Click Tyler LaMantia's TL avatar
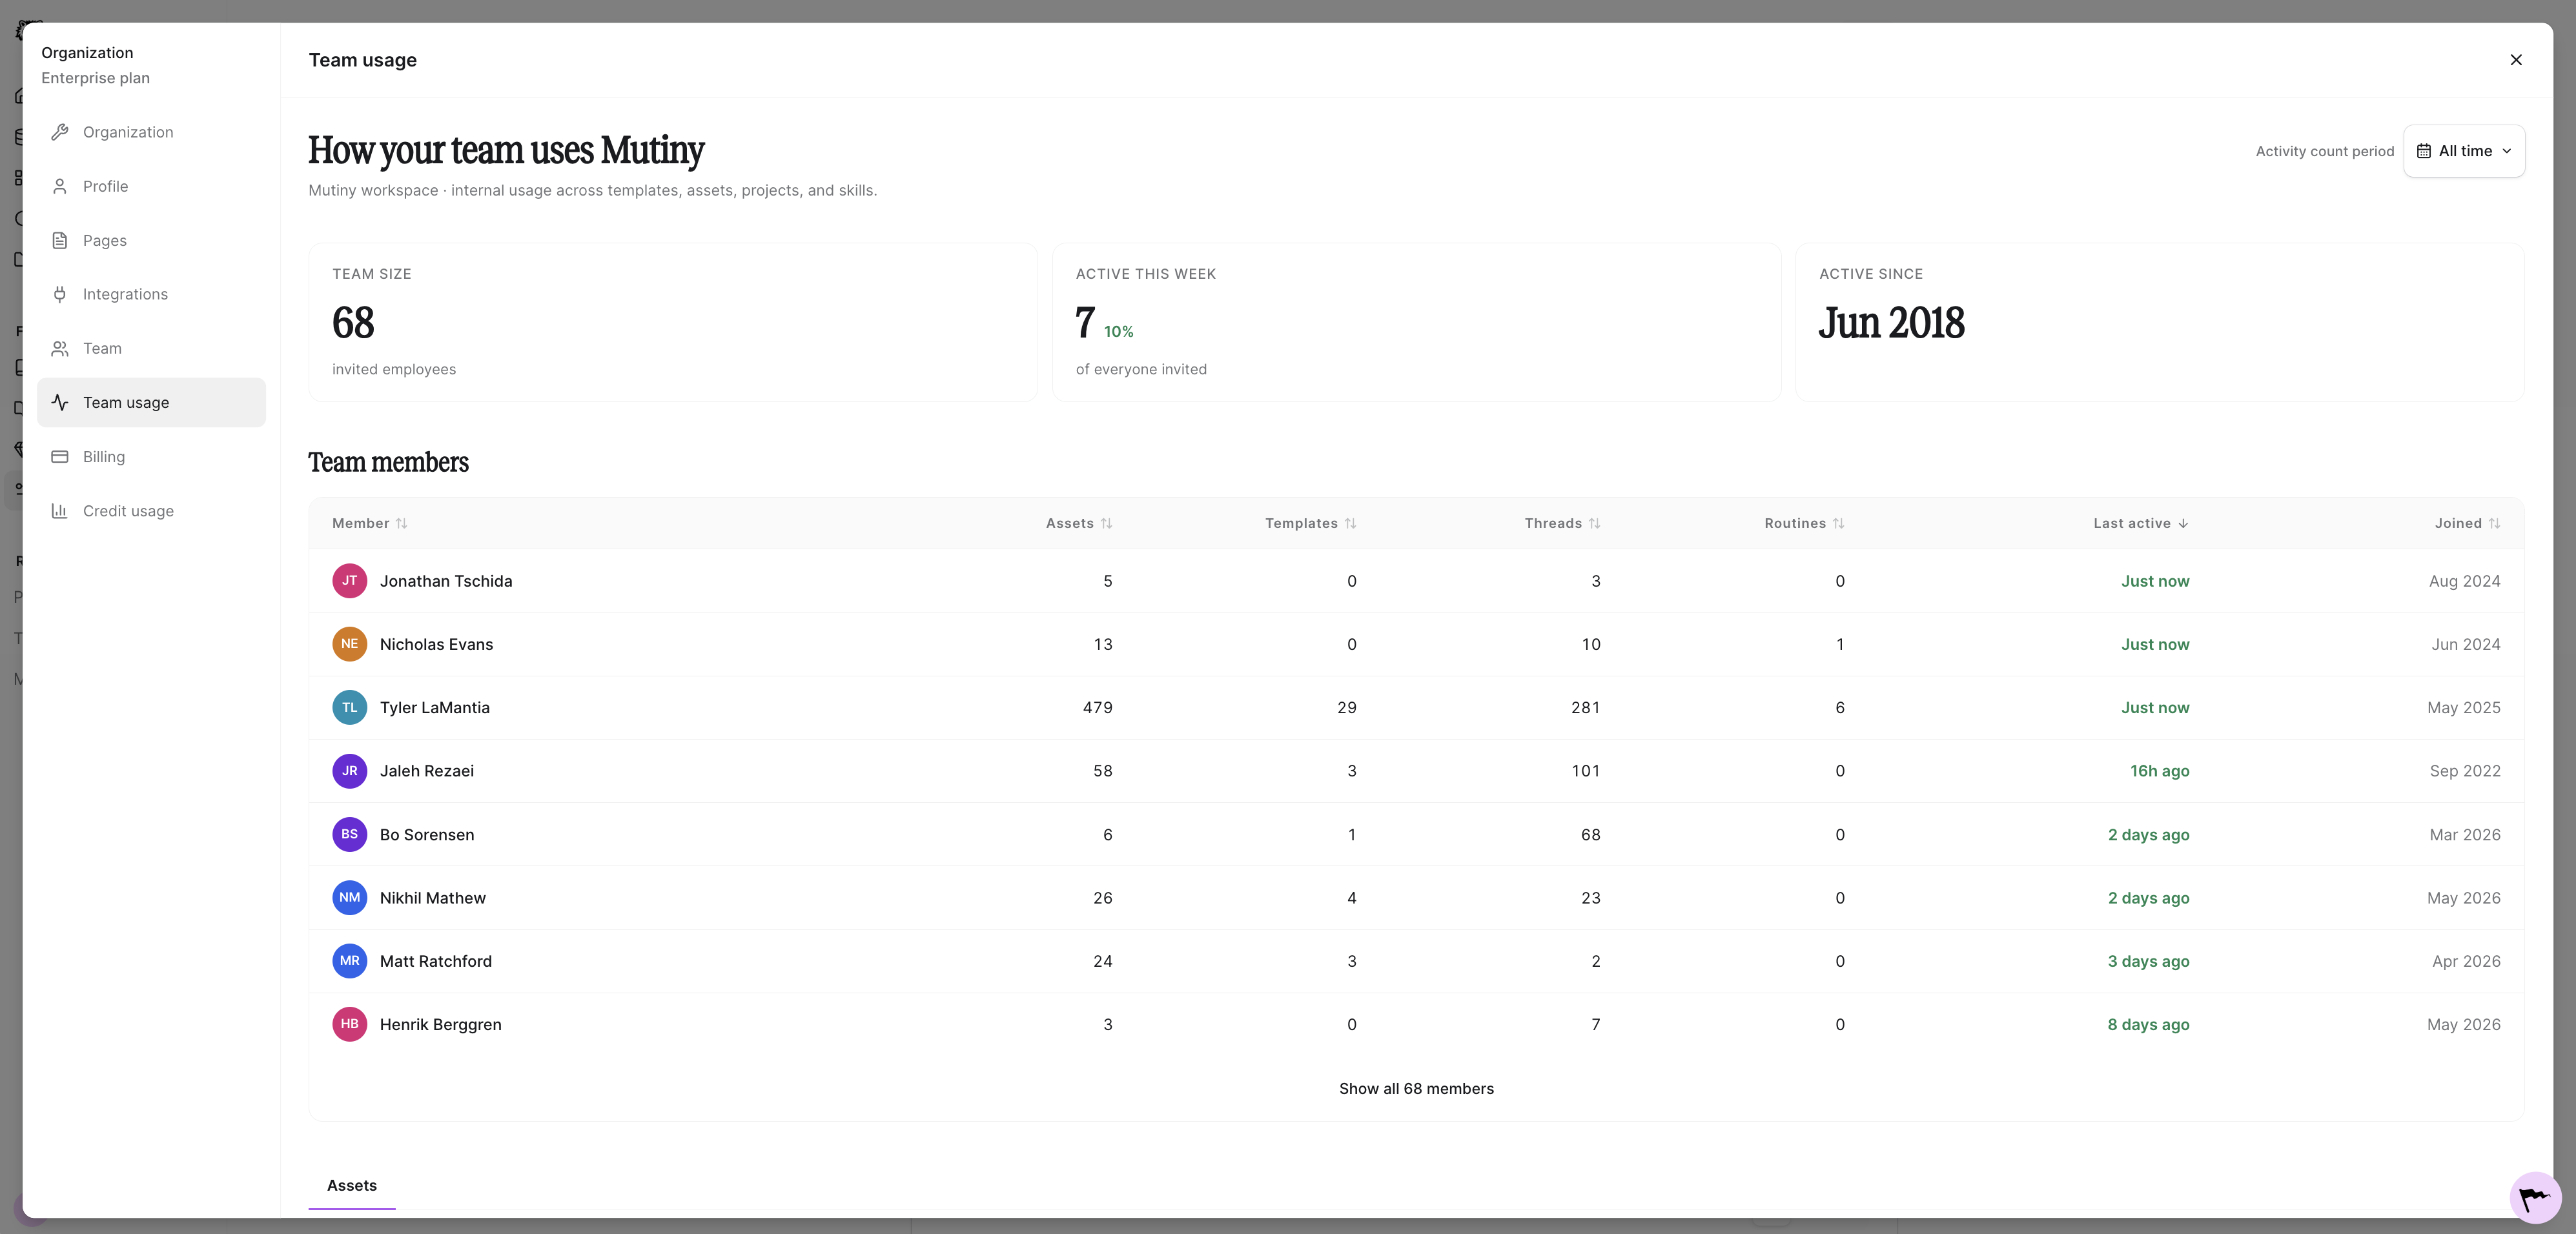The image size is (2576, 1234). point(349,707)
